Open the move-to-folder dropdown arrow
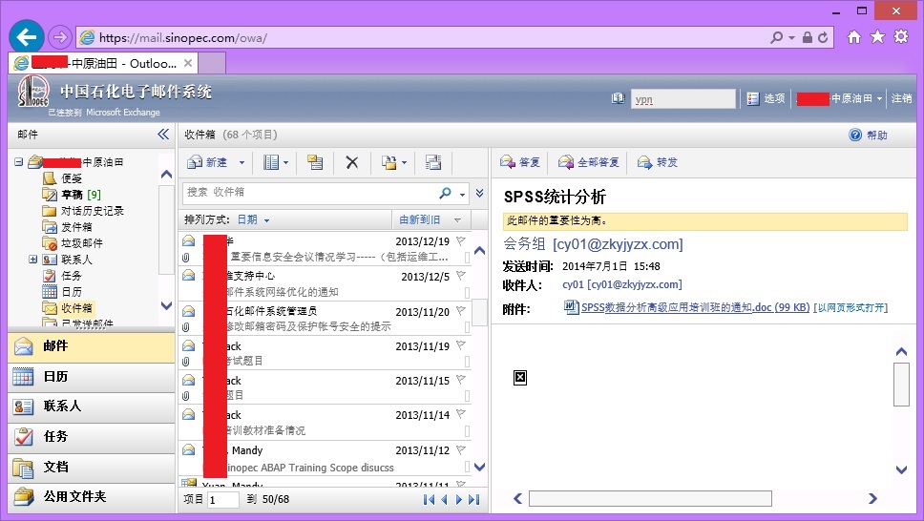Image resolution: width=924 pixels, height=521 pixels. (404, 162)
